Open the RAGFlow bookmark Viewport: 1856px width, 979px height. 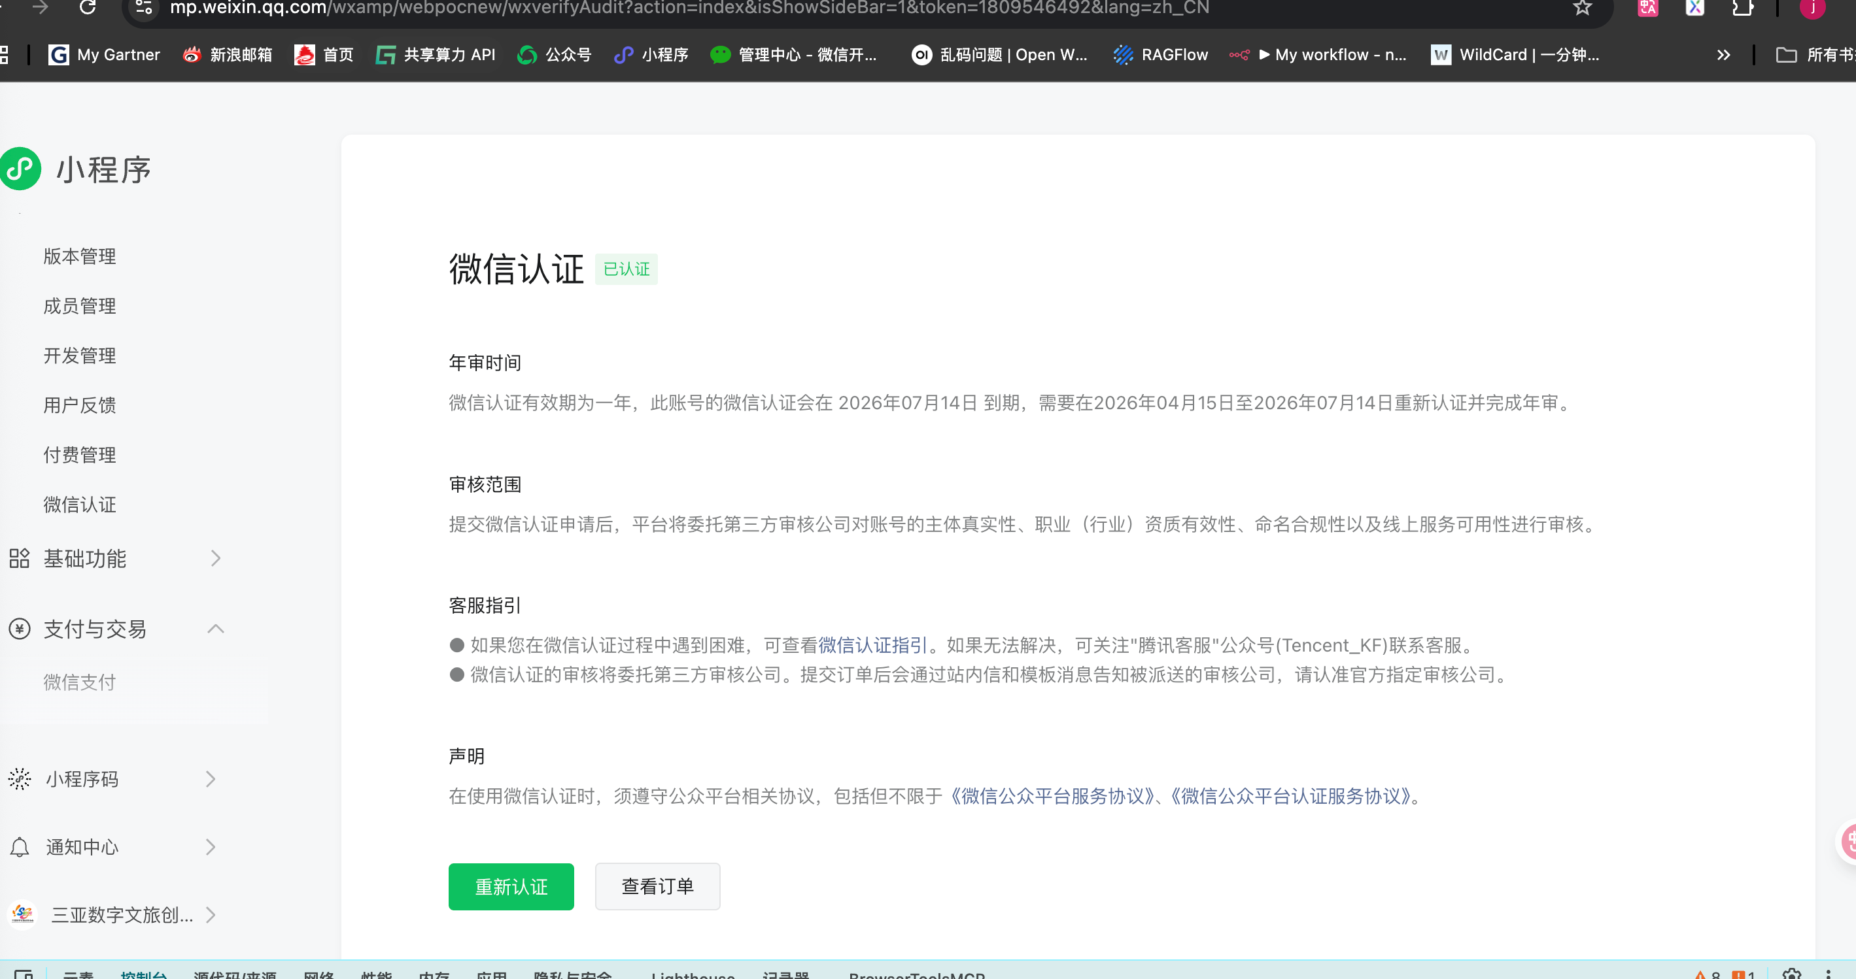pos(1160,55)
